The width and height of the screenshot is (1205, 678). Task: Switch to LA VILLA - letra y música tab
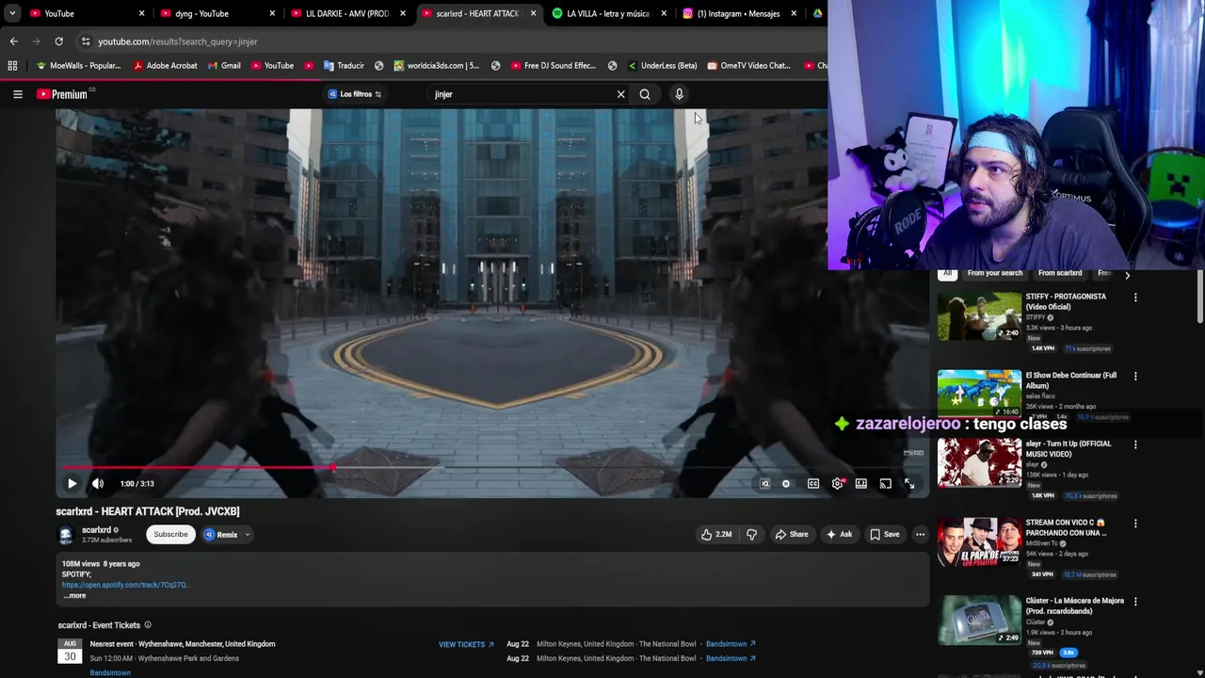(x=608, y=14)
